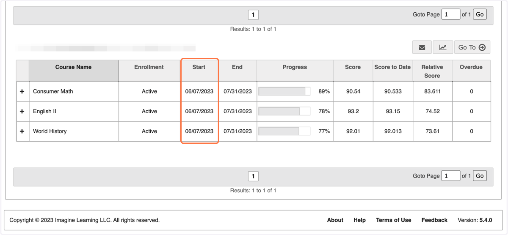Sort by Course Name column header
508x235 pixels.
tap(73, 71)
